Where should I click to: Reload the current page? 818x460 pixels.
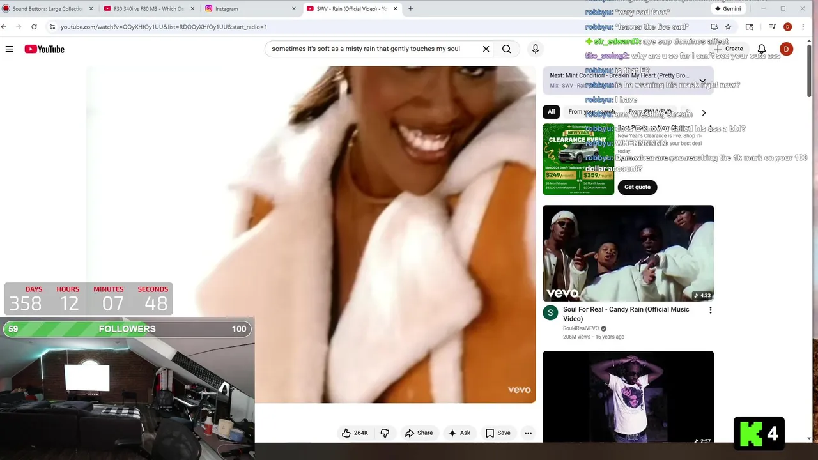[x=34, y=27]
